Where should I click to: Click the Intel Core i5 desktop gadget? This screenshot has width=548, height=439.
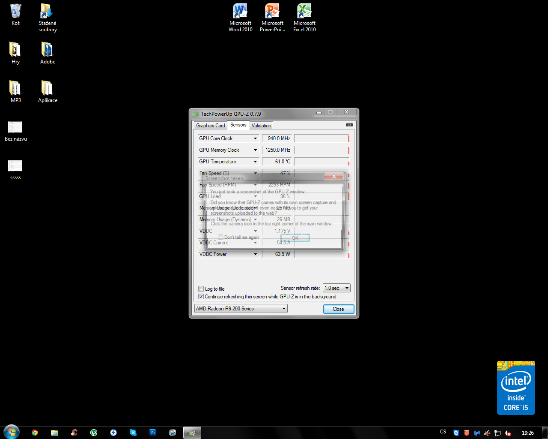point(516,388)
